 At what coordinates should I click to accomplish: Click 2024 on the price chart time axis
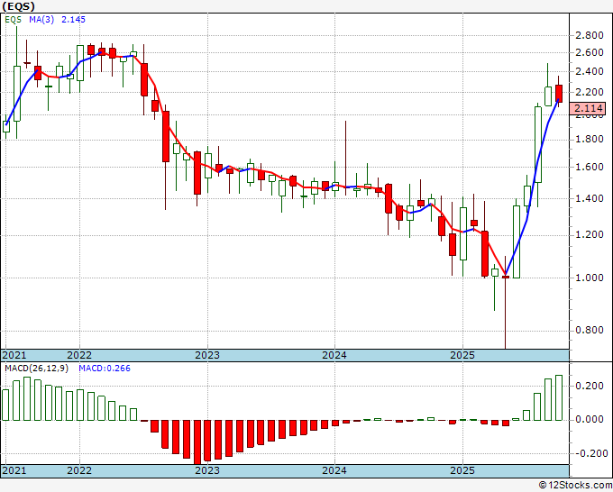334,355
